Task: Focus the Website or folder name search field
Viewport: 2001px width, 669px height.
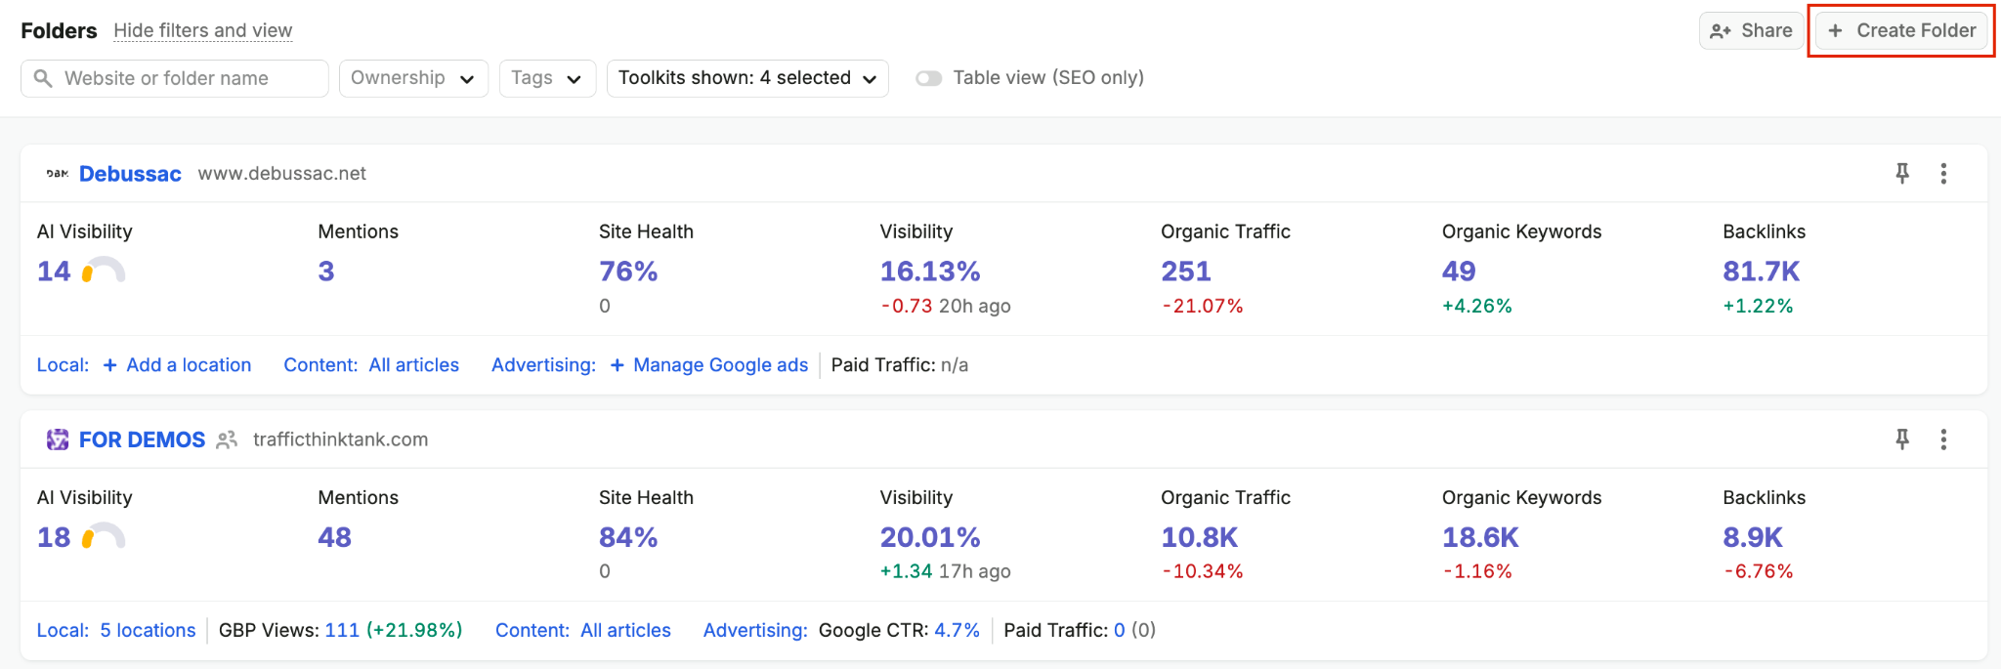Action: point(175,78)
